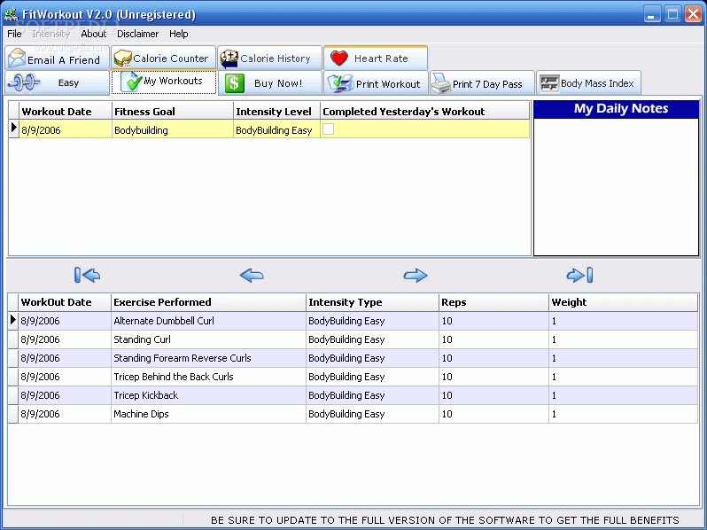707x530 pixels.
Task: Open the About menu
Action: (x=94, y=34)
